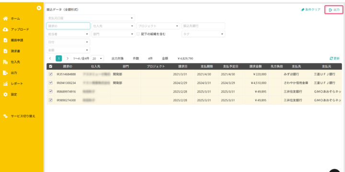The width and height of the screenshot is (345, 172).
Task: Select page 1 in pagination
Action: tap(59, 58)
